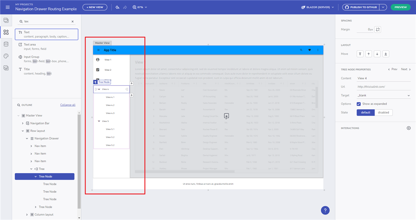The image size is (416, 220).
Task: Set State to default
Action: tap(366, 112)
